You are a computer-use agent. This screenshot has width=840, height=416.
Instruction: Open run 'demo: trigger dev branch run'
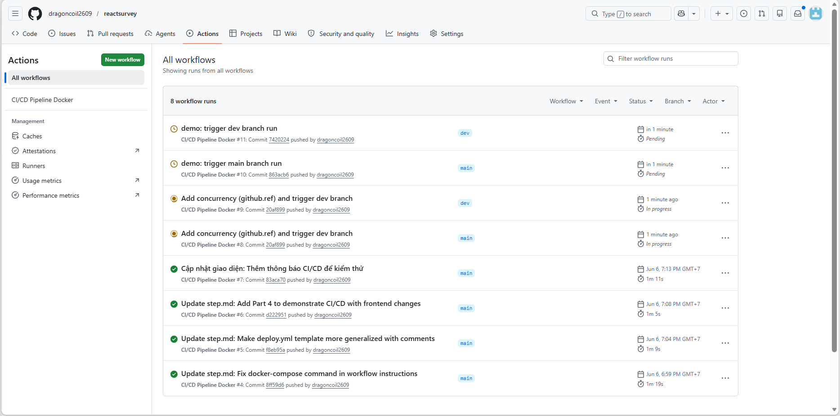click(x=229, y=128)
